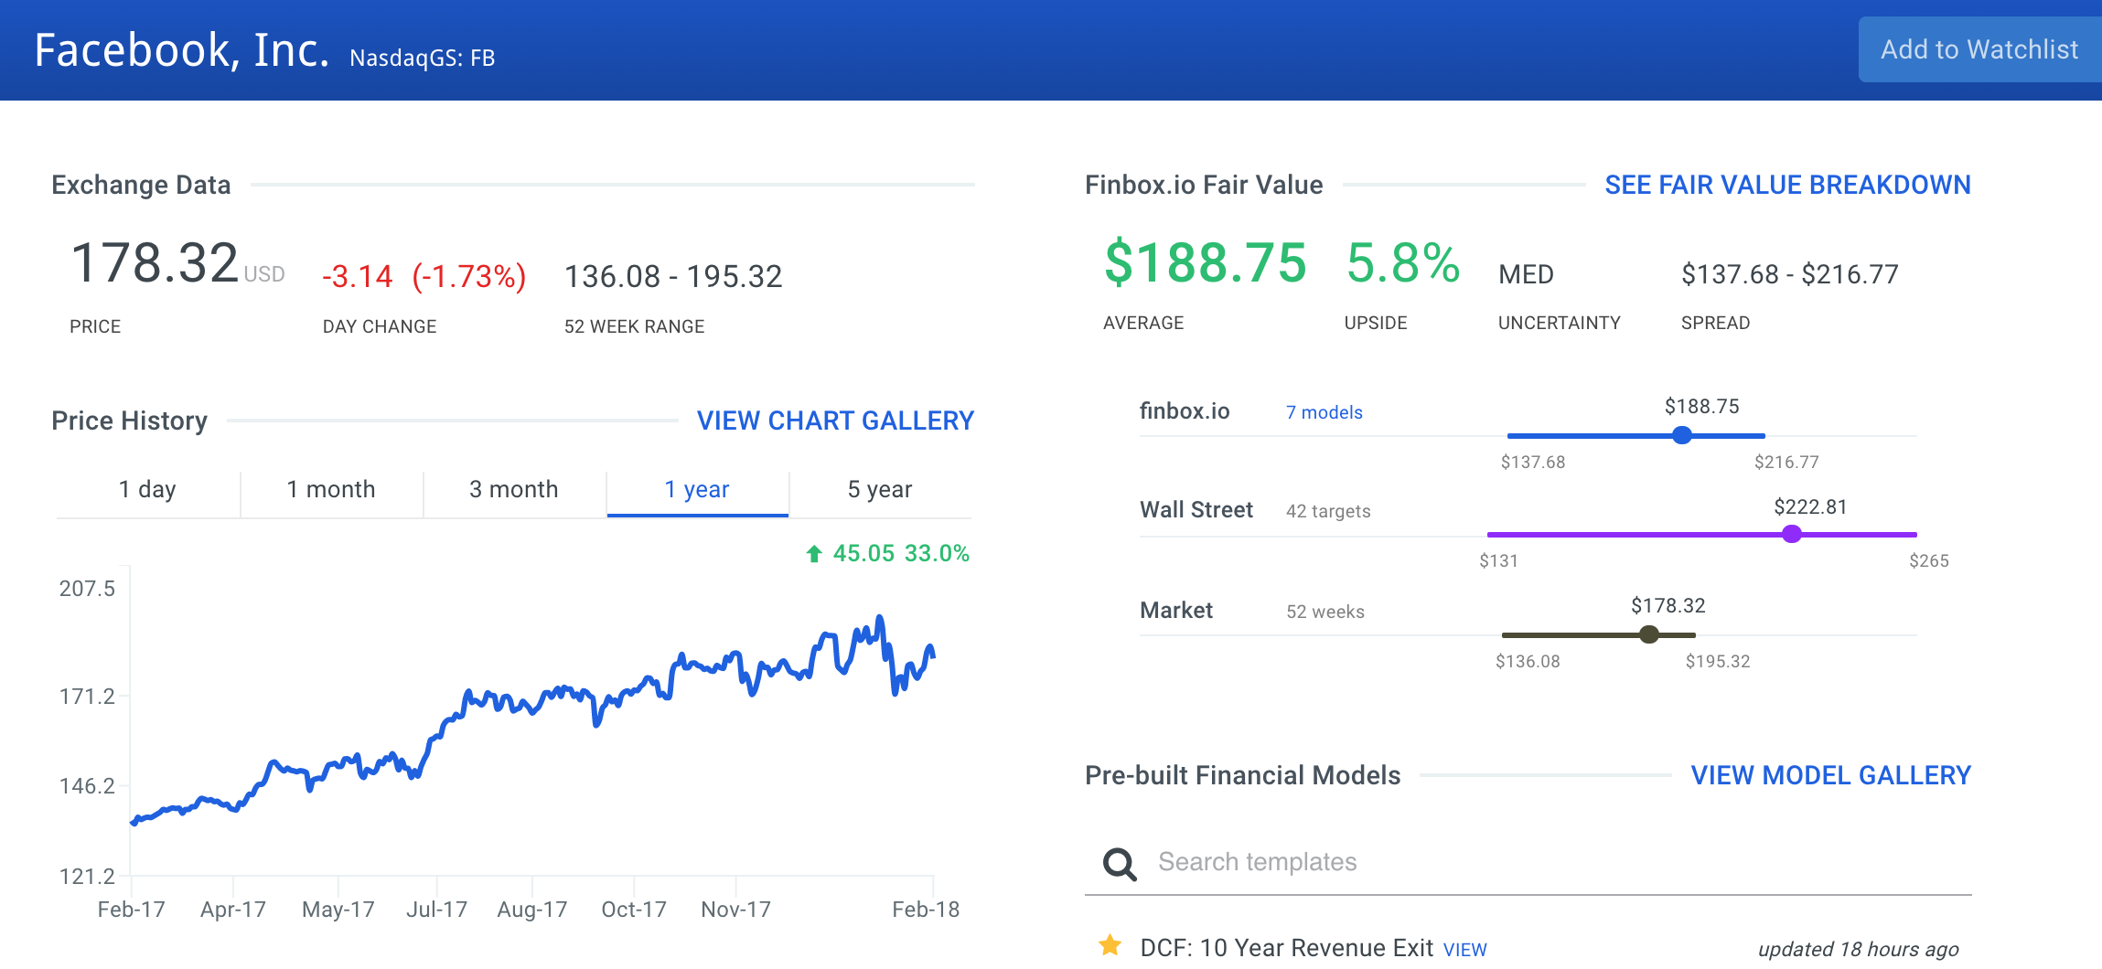2102x969 pixels.
Task: Switch to the 1 month tab
Action: [331, 490]
